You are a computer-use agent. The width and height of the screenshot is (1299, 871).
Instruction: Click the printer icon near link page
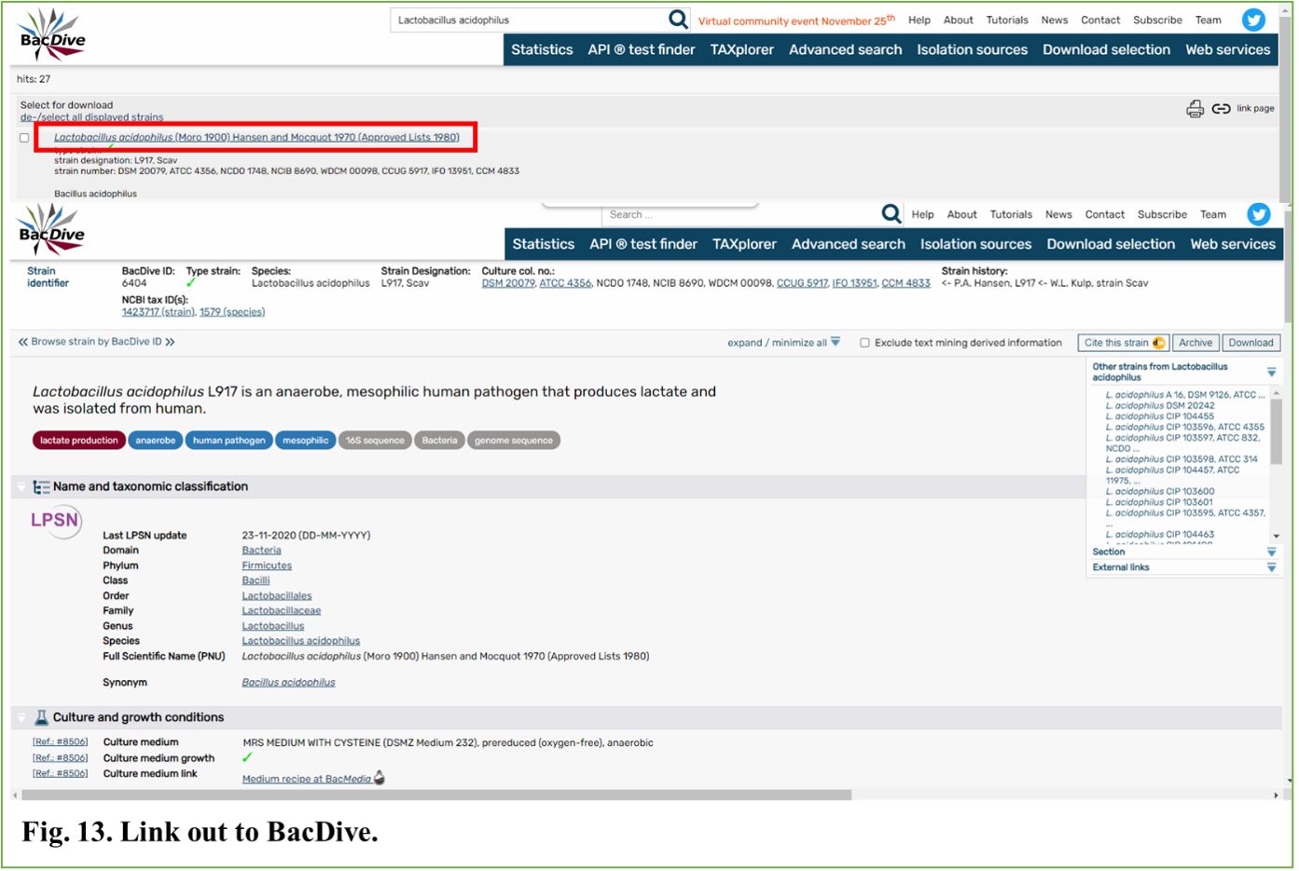(x=1195, y=109)
